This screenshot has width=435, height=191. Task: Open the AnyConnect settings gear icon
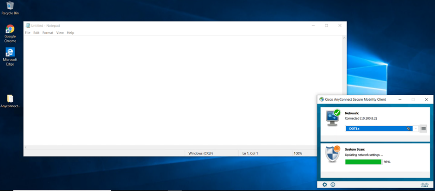coord(324,185)
